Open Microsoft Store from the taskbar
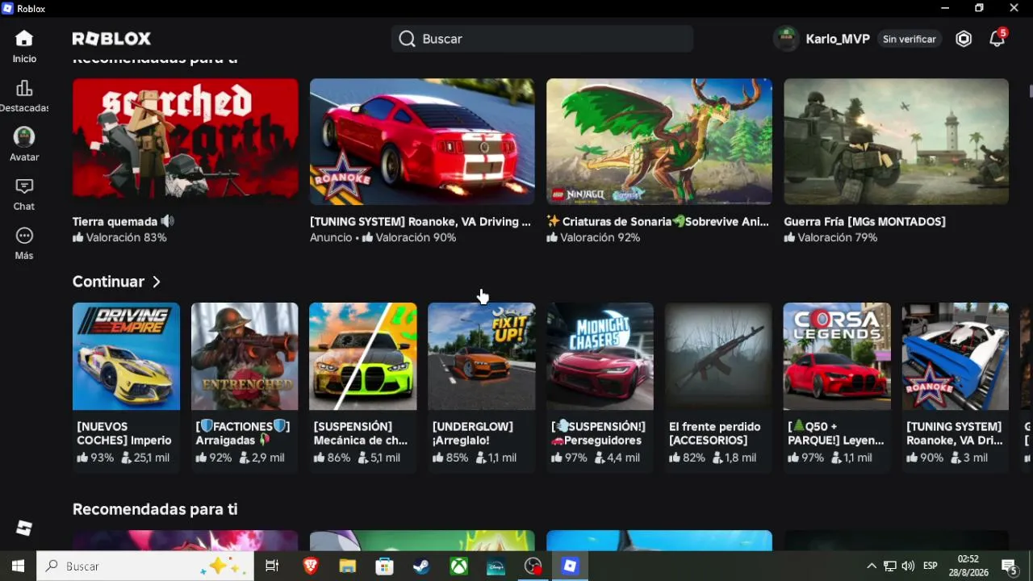Screen dimensions: 1033x581 [385, 566]
